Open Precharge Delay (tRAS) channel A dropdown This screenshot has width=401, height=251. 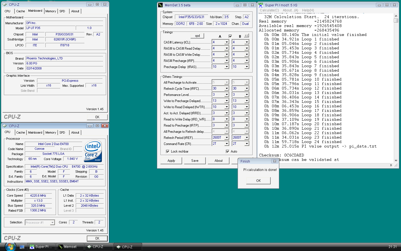click(227, 67)
